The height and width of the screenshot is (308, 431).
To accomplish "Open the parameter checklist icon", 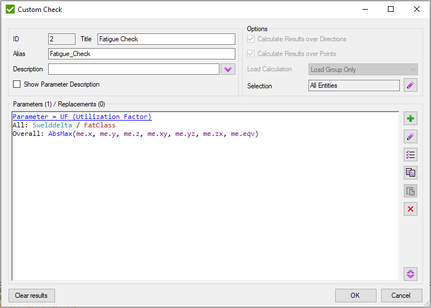I will (x=411, y=155).
